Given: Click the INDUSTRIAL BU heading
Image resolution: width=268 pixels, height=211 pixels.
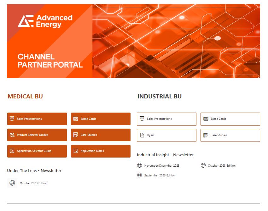Looking at the screenshot, I should pyautogui.click(x=160, y=97).
